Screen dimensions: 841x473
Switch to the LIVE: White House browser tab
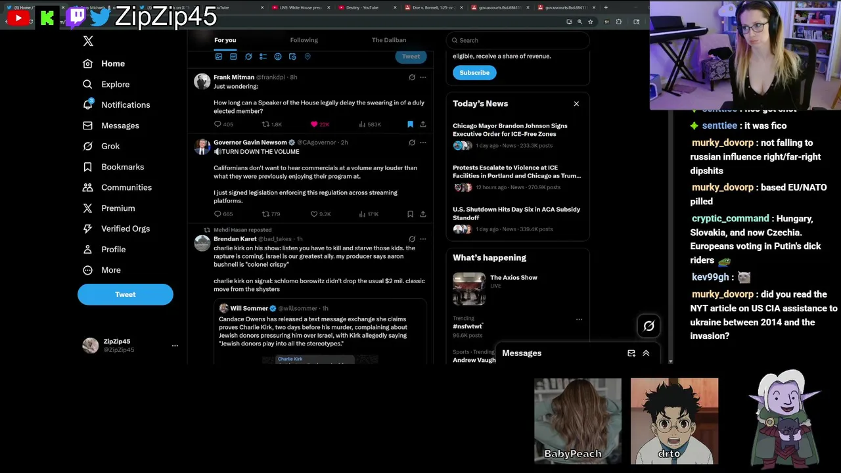(x=300, y=7)
